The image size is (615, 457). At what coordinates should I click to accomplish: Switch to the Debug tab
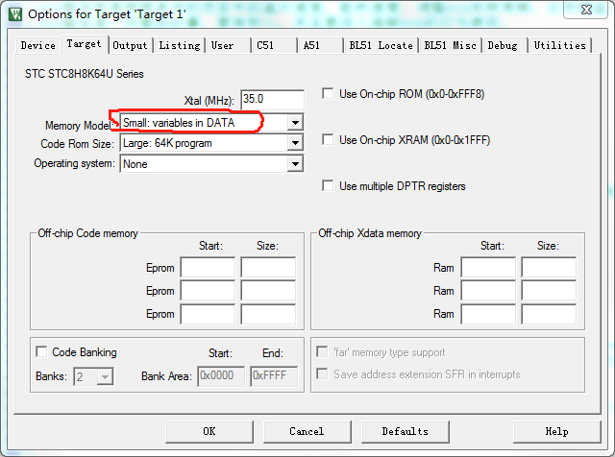point(503,45)
